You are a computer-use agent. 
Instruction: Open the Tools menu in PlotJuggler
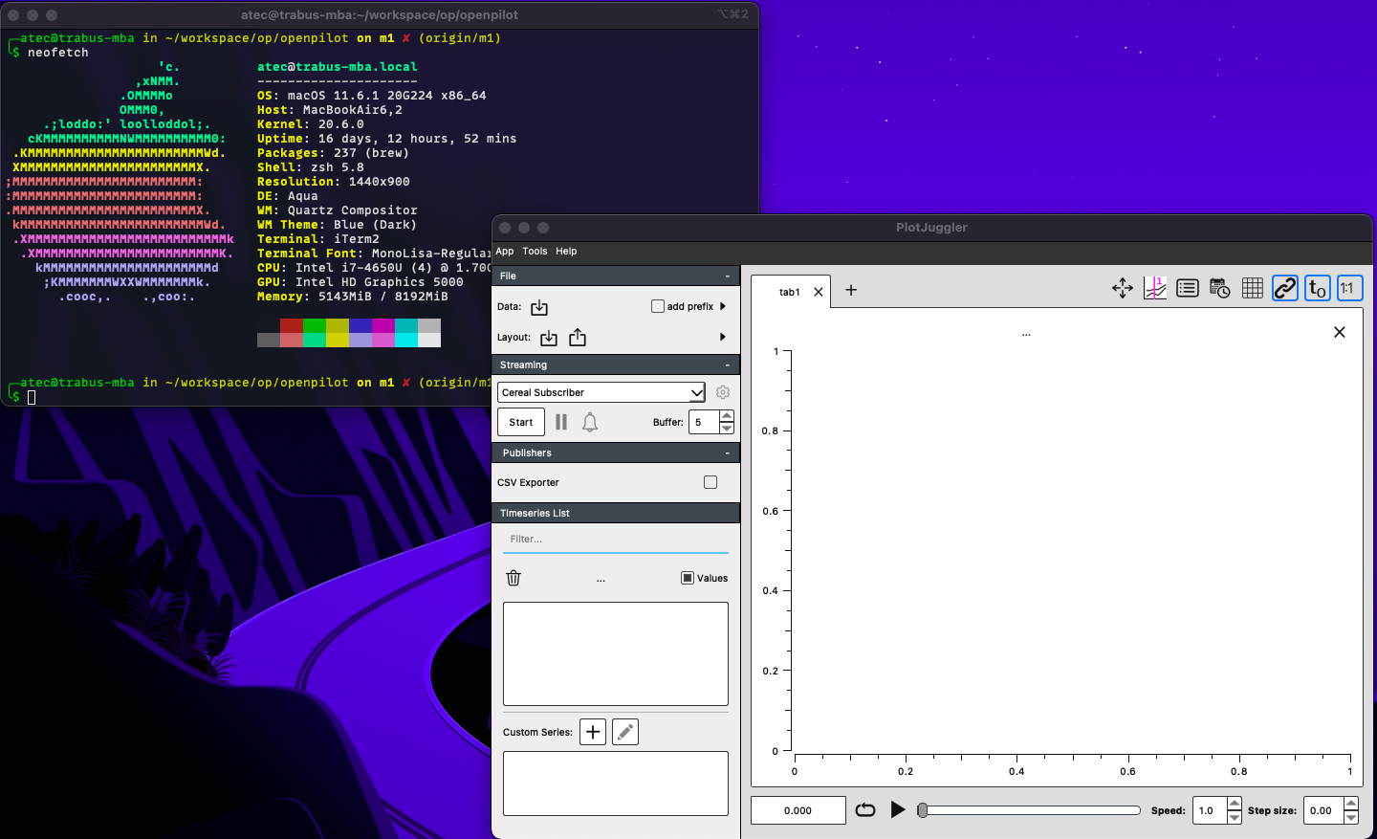(535, 251)
